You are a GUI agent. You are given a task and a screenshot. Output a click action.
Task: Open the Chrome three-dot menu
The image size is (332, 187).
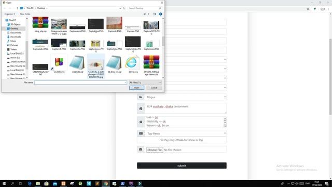tap(328, 9)
